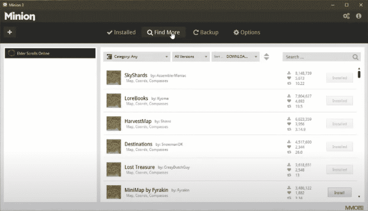Image resolution: width=368 pixels, height=211 pixels.
Task: Click Lost Treasure download count 3,618,651
Action: click(x=303, y=165)
